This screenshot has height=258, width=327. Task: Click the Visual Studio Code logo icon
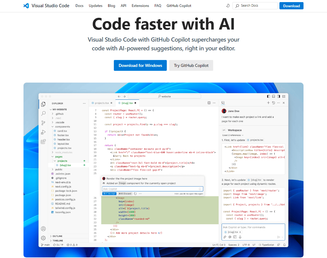(26, 6)
